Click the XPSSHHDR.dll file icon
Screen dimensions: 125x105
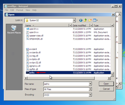pyautogui.click(x=27, y=39)
